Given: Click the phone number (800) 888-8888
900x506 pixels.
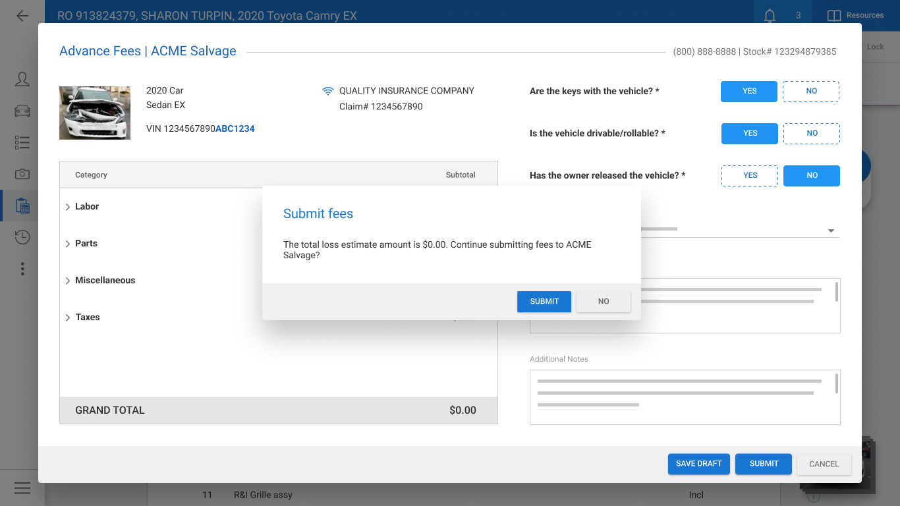Looking at the screenshot, I should click(704, 51).
